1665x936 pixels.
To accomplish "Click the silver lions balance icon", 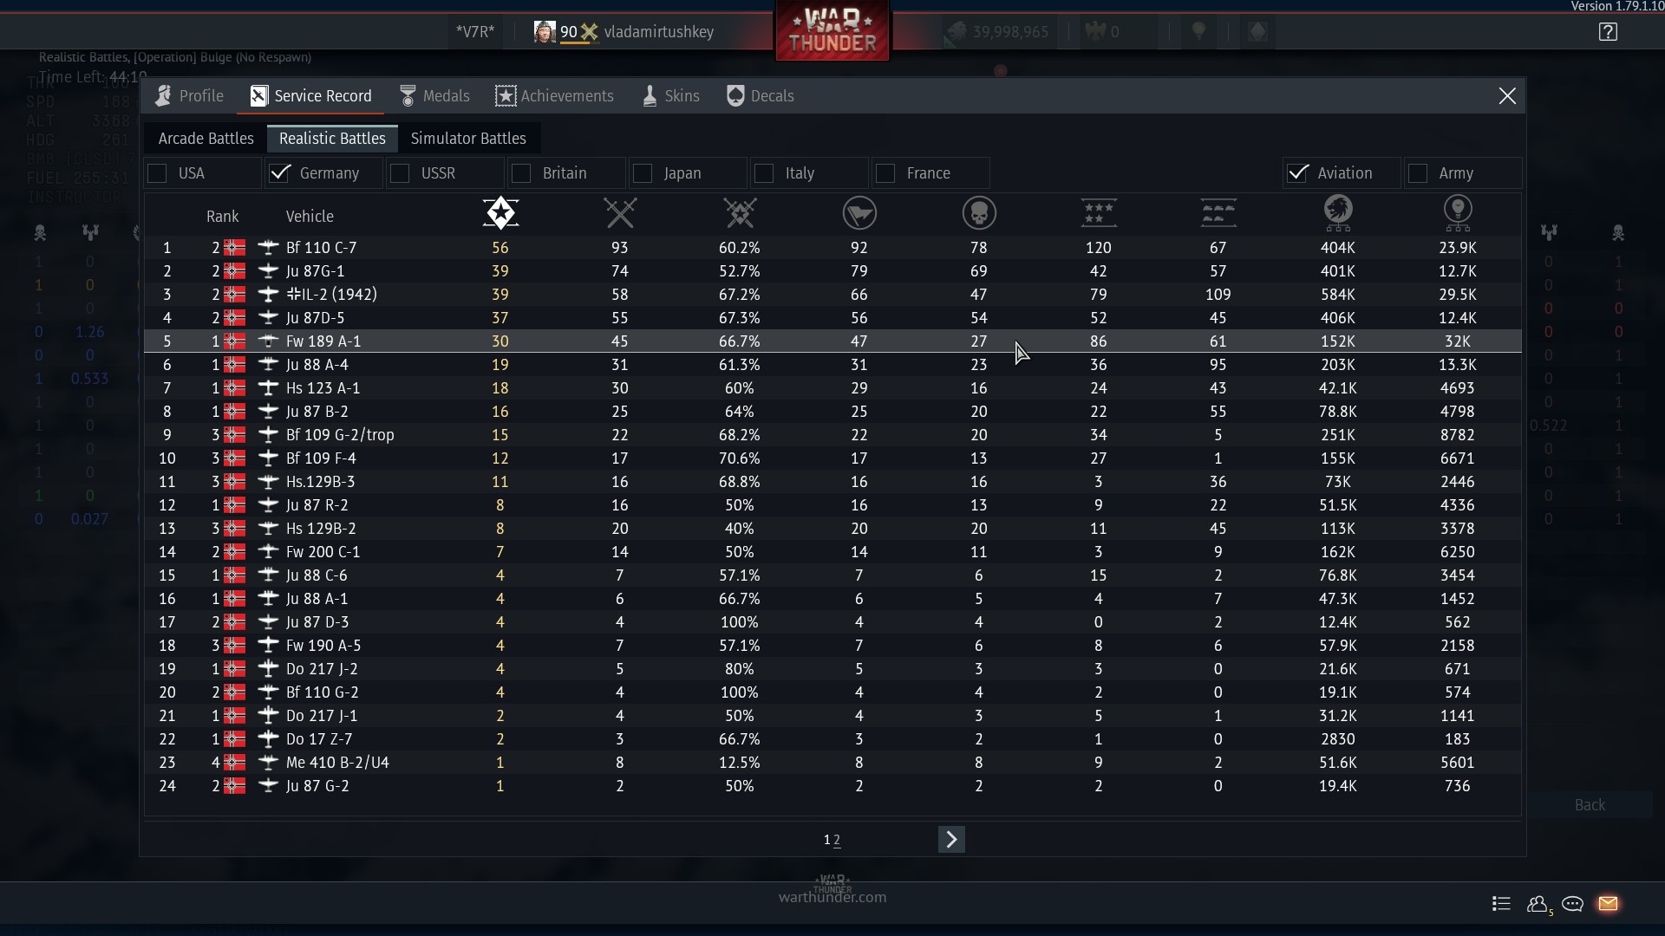I will click(x=956, y=32).
